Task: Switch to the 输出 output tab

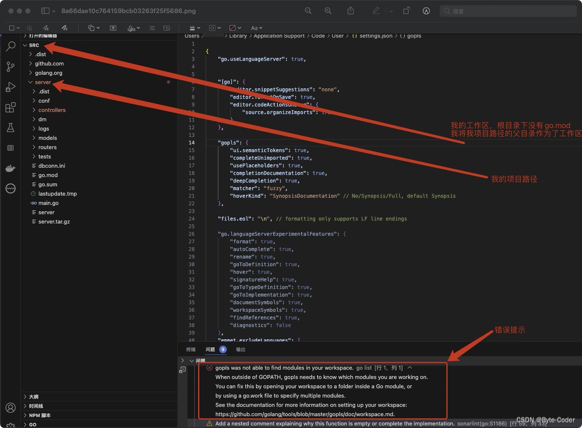Action: (x=241, y=349)
